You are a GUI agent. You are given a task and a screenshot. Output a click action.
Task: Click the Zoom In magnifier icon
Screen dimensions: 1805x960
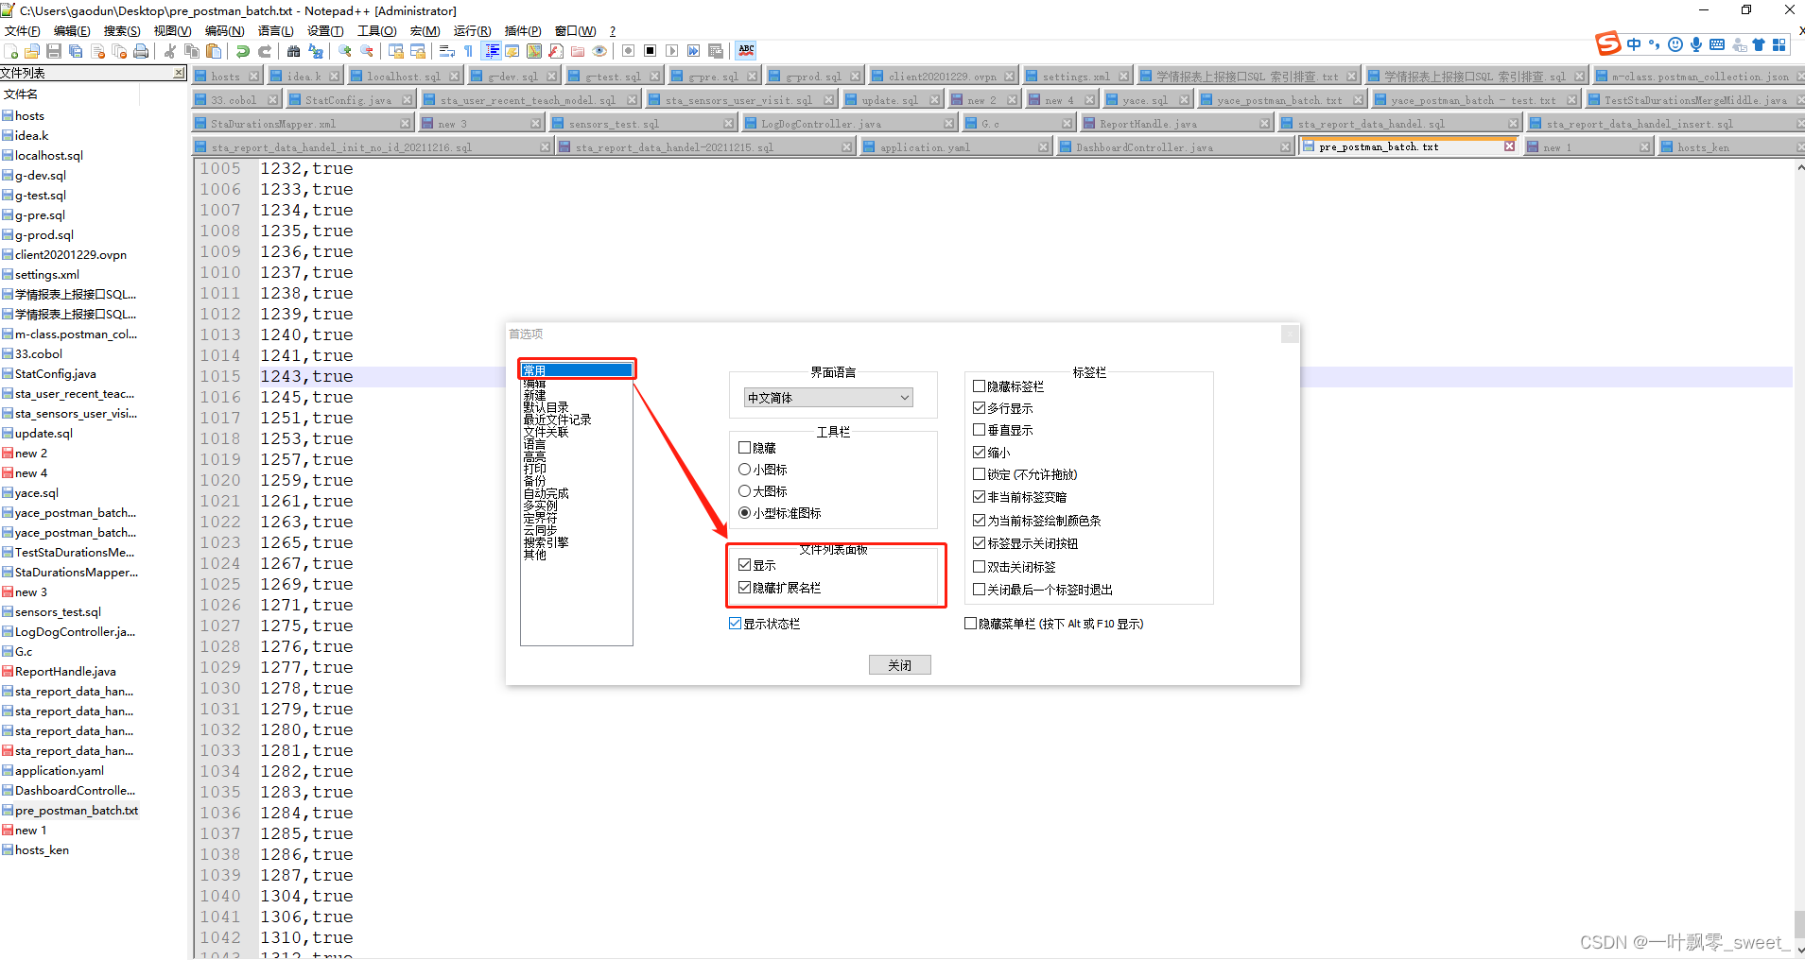click(345, 51)
